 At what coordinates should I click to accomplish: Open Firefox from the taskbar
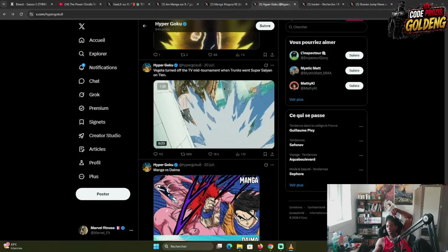260,246
